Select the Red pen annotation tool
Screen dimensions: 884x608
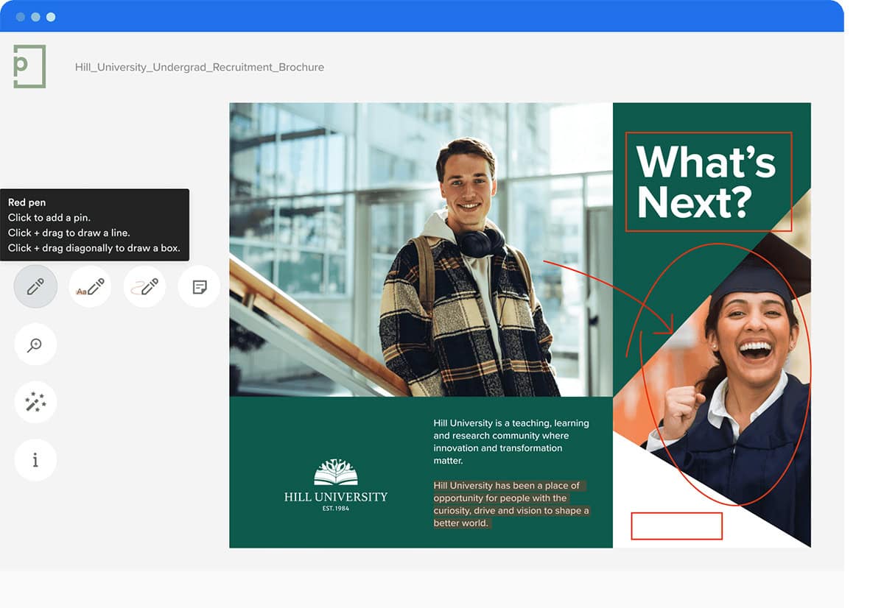click(35, 286)
